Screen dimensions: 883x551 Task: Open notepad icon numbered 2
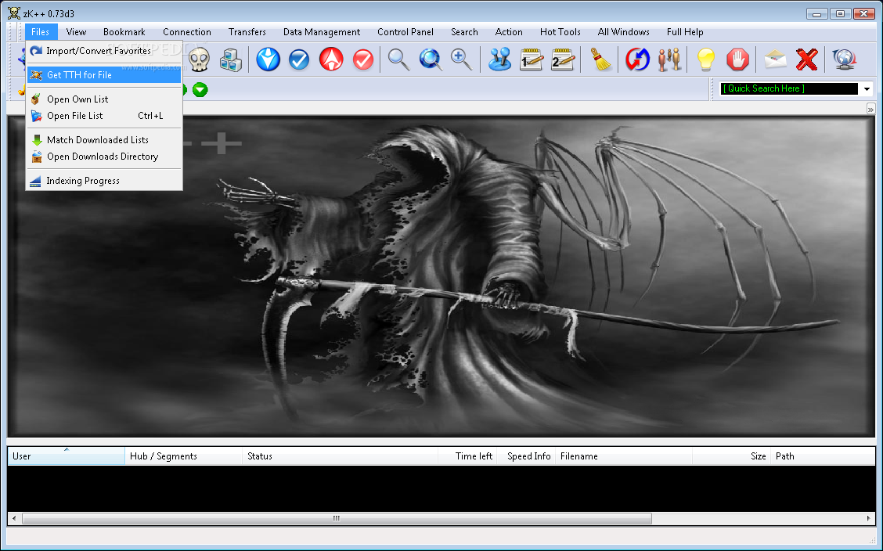tap(563, 59)
